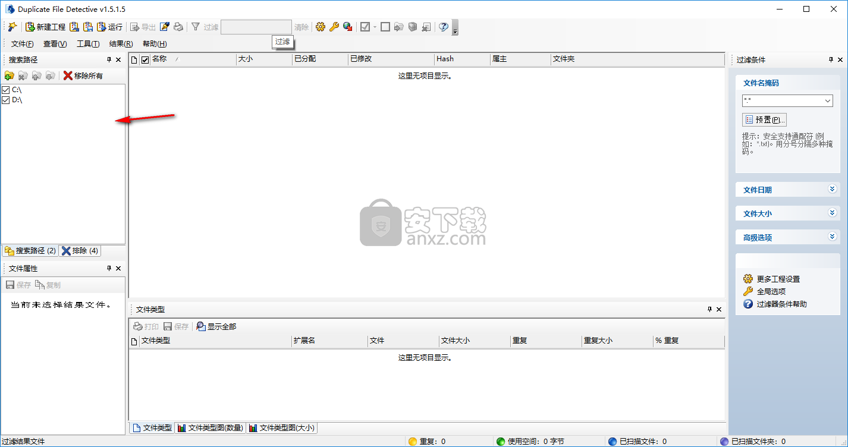The image size is (848, 447).
Task: Open dropdown arrow beside check icon
Action: coord(375,27)
